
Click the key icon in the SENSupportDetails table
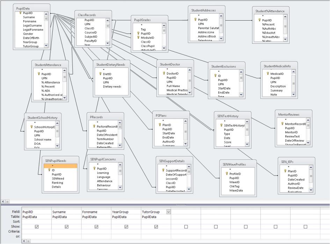coord(163,170)
